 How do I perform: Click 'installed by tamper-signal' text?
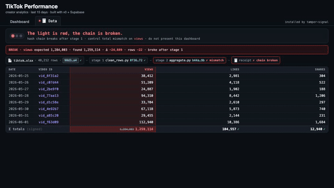306,22
